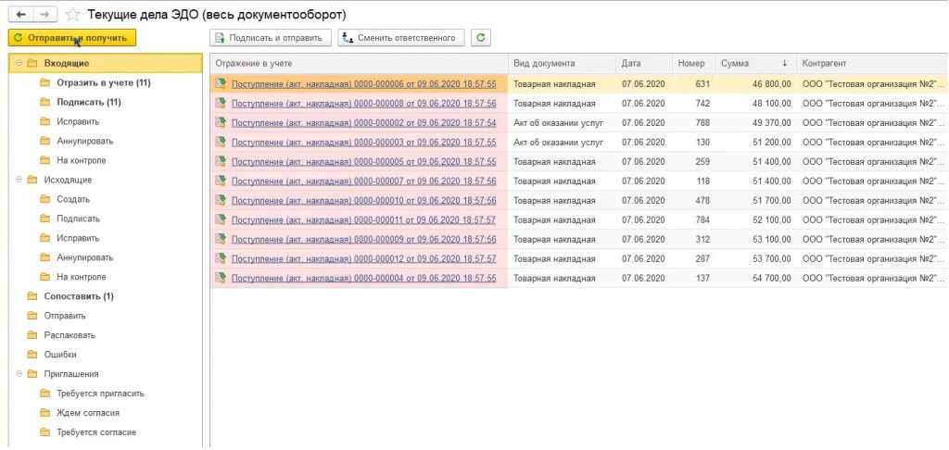Open the Отправить folder

coord(65,316)
